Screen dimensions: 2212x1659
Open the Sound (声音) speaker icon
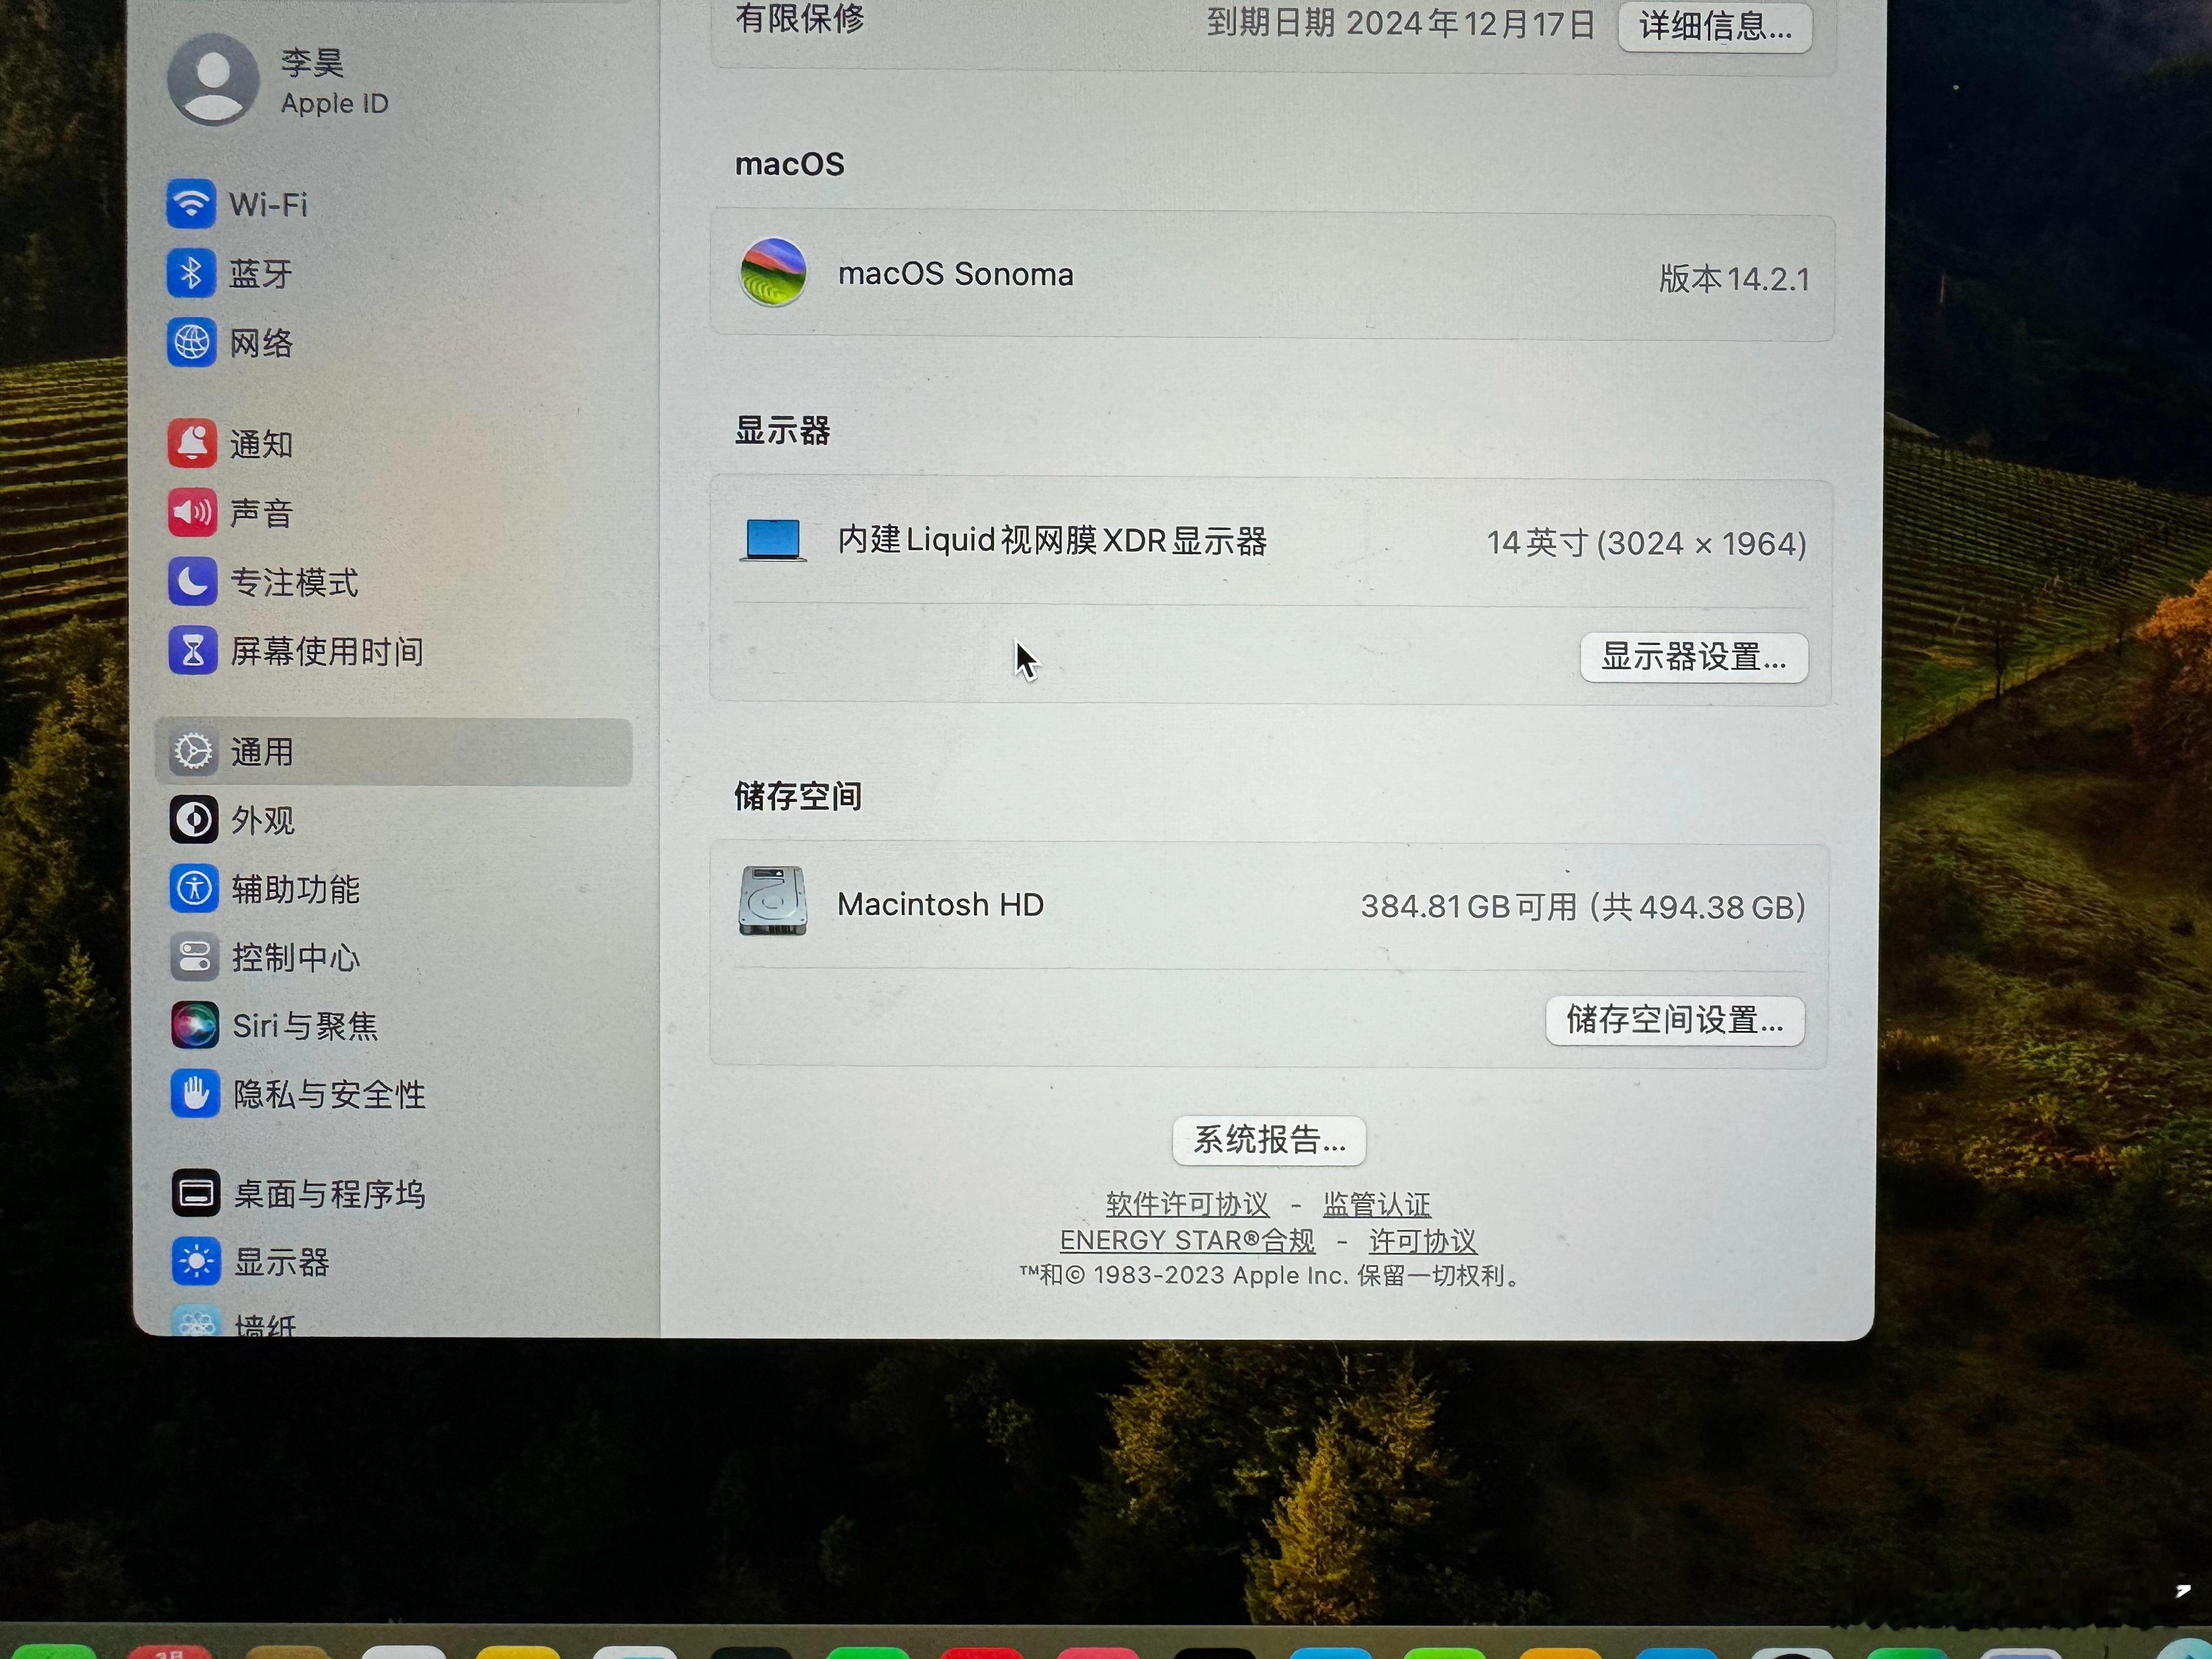coord(192,513)
